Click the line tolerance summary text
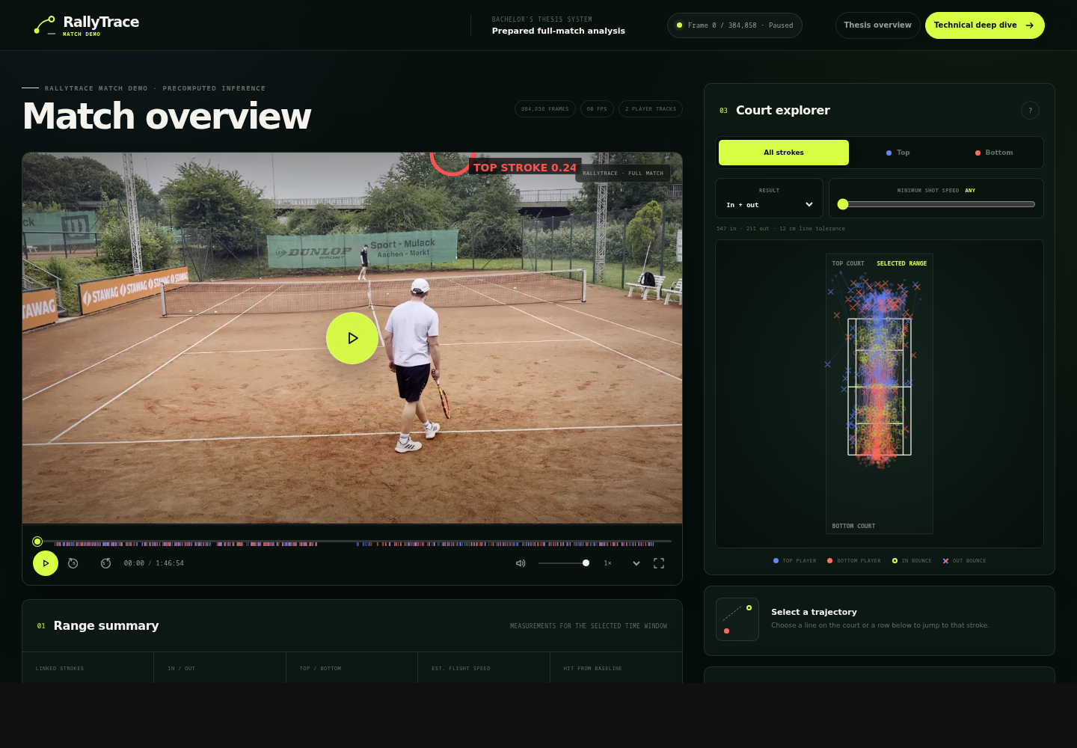The image size is (1077, 748). tap(781, 229)
